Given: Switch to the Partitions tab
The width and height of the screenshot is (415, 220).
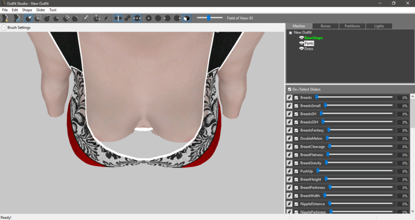Looking at the screenshot, I should 352,26.
